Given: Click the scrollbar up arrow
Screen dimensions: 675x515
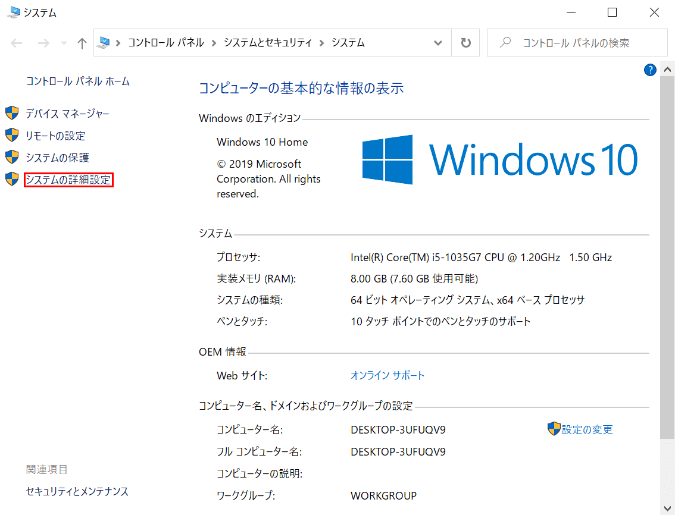Looking at the screenshot, I should [x=667, y=69].
